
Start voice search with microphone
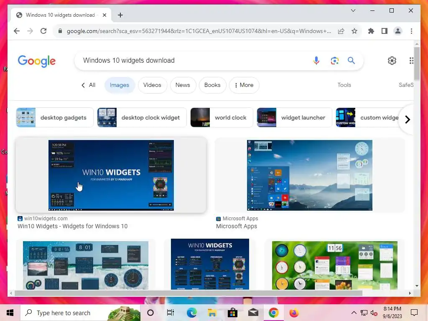[316, 60]
